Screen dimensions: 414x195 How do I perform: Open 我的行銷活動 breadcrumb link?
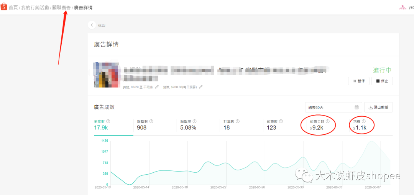point(35,8)
